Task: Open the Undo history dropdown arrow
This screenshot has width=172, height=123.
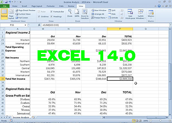Action: point(12,2)
